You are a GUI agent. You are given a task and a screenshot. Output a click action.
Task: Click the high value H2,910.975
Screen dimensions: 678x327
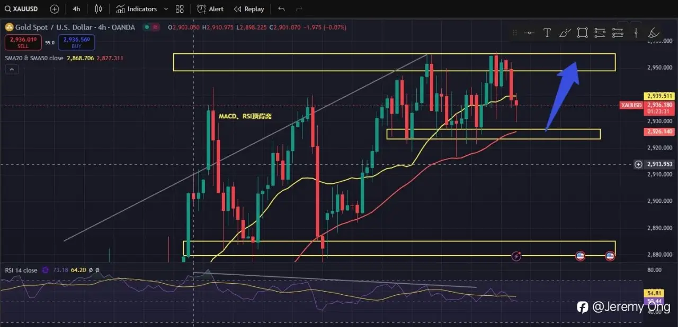(219, 27)
